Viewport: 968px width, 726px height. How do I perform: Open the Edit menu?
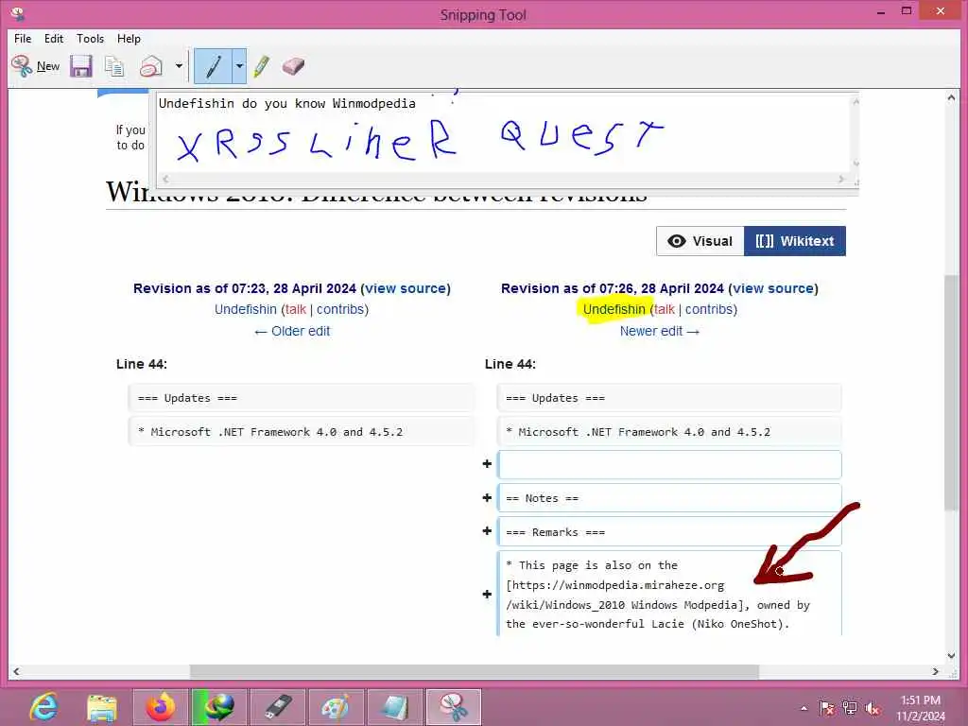click(54, 38)
